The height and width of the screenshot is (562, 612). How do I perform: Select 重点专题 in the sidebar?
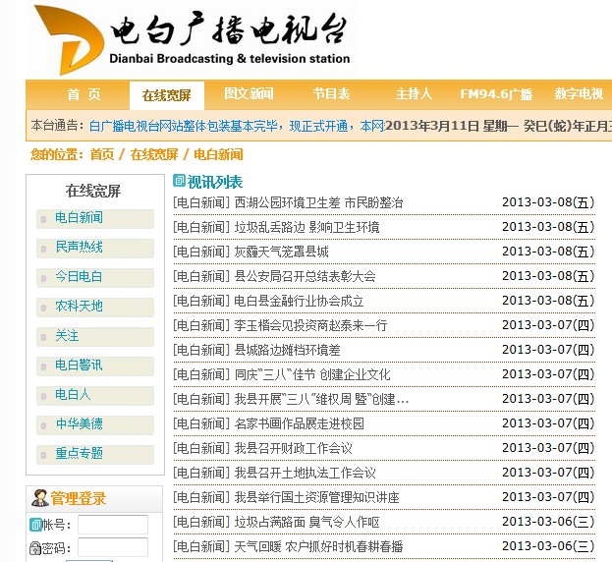pyautogui.click(x=79, y=453)
